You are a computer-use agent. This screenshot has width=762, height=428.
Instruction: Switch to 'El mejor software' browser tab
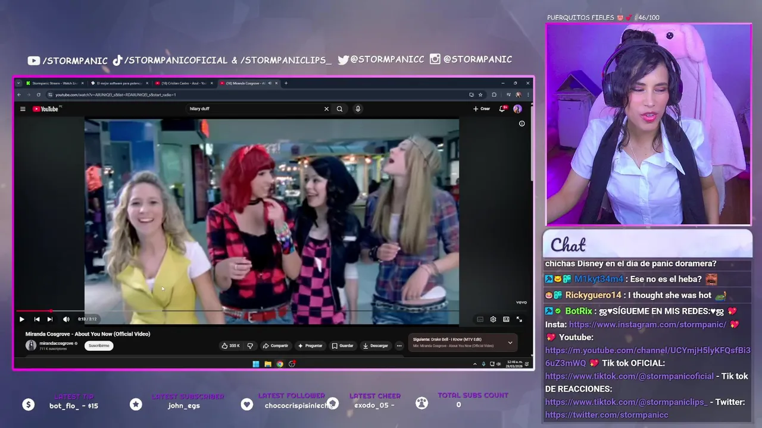[x=118, y=83]
